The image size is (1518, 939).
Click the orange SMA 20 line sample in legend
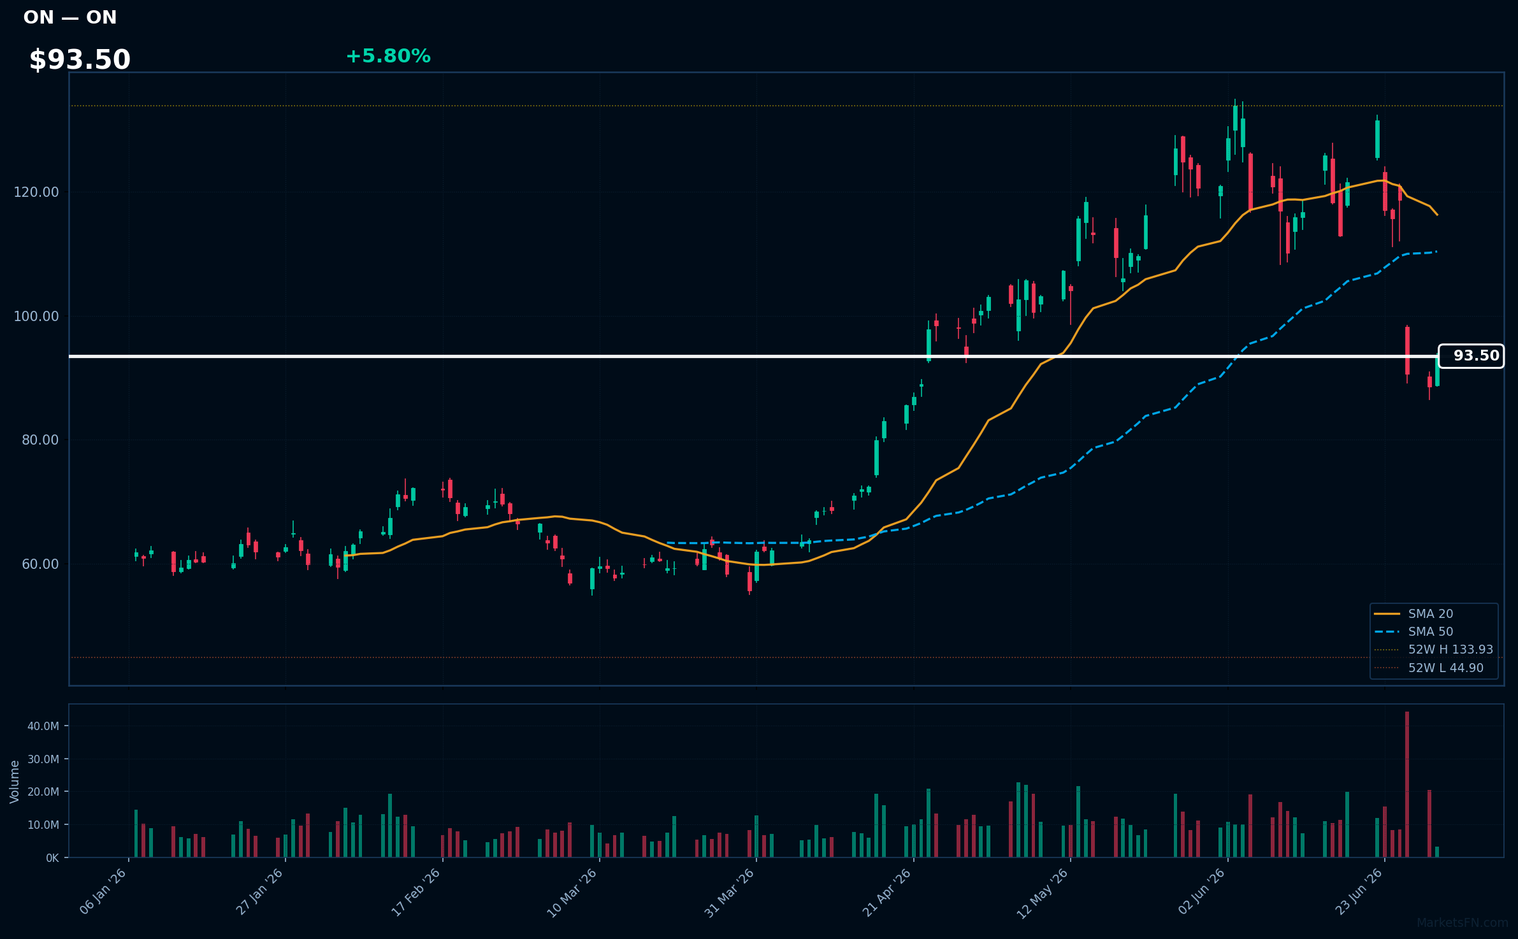tap(1387, 613)
